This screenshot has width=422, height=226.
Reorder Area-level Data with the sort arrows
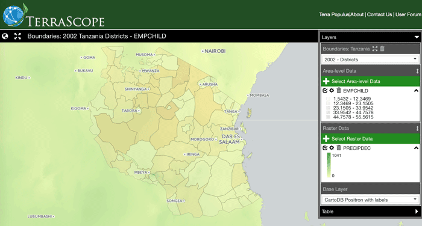pos(417,71)
